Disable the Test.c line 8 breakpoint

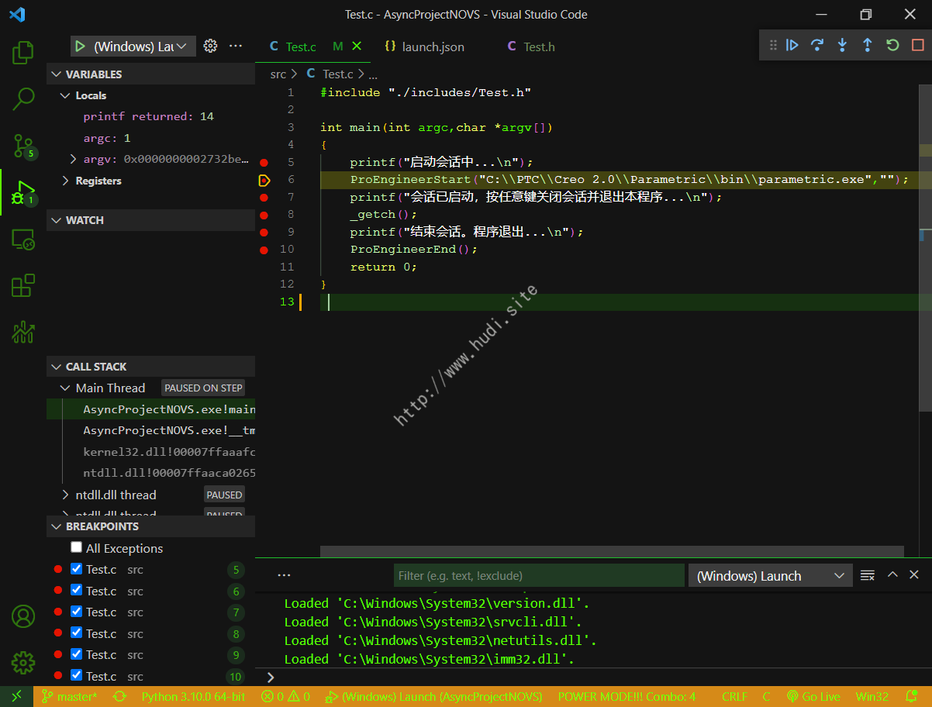point(76,633)
